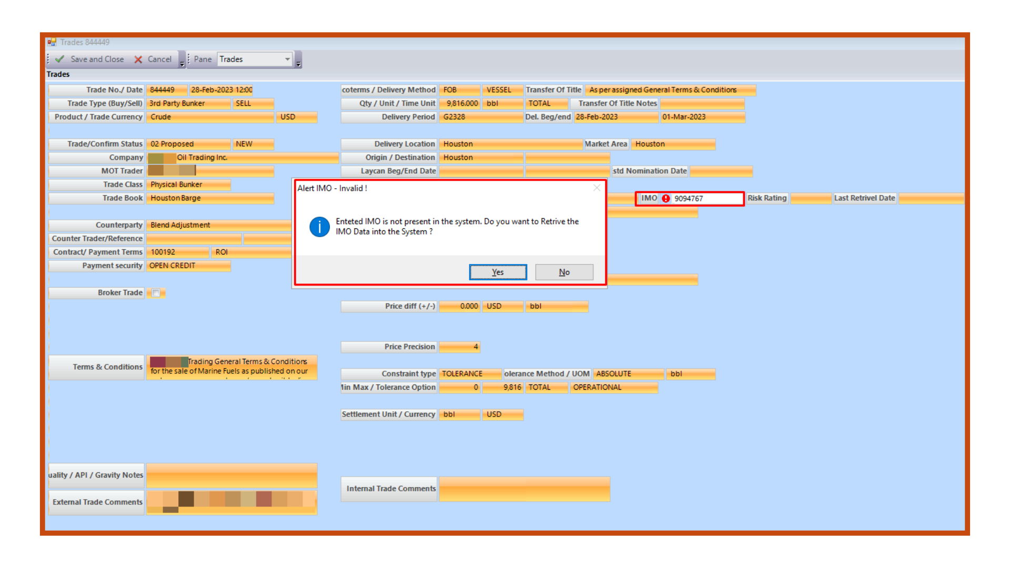Click the Internal Trade Comments text area
1010x568 pixels.
(x=524, y=489)
